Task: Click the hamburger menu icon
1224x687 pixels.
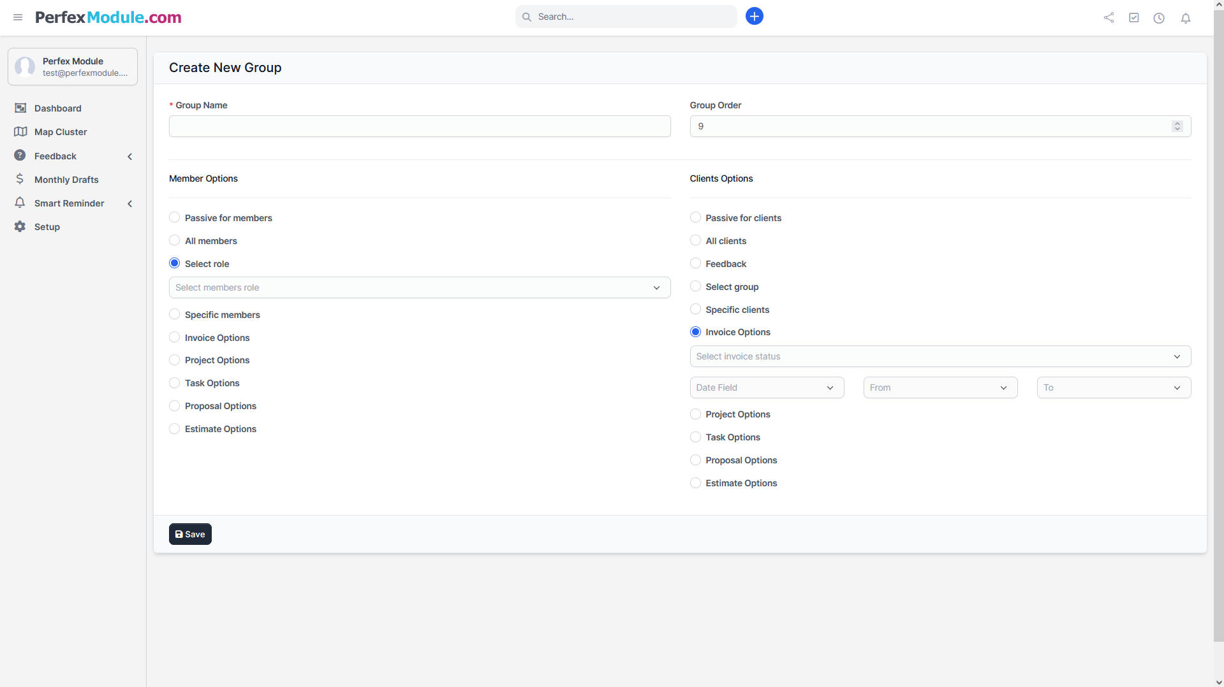Action: tap(18, 17)
